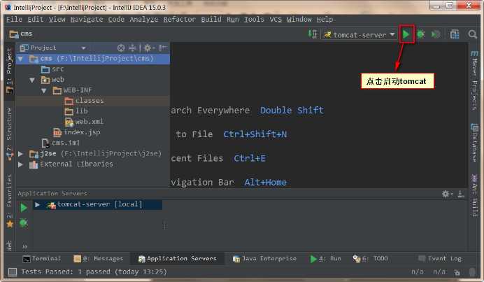The image size is (484, 282).
Task: Toggle the Project side tab
Action: click(x=9, y=70)
